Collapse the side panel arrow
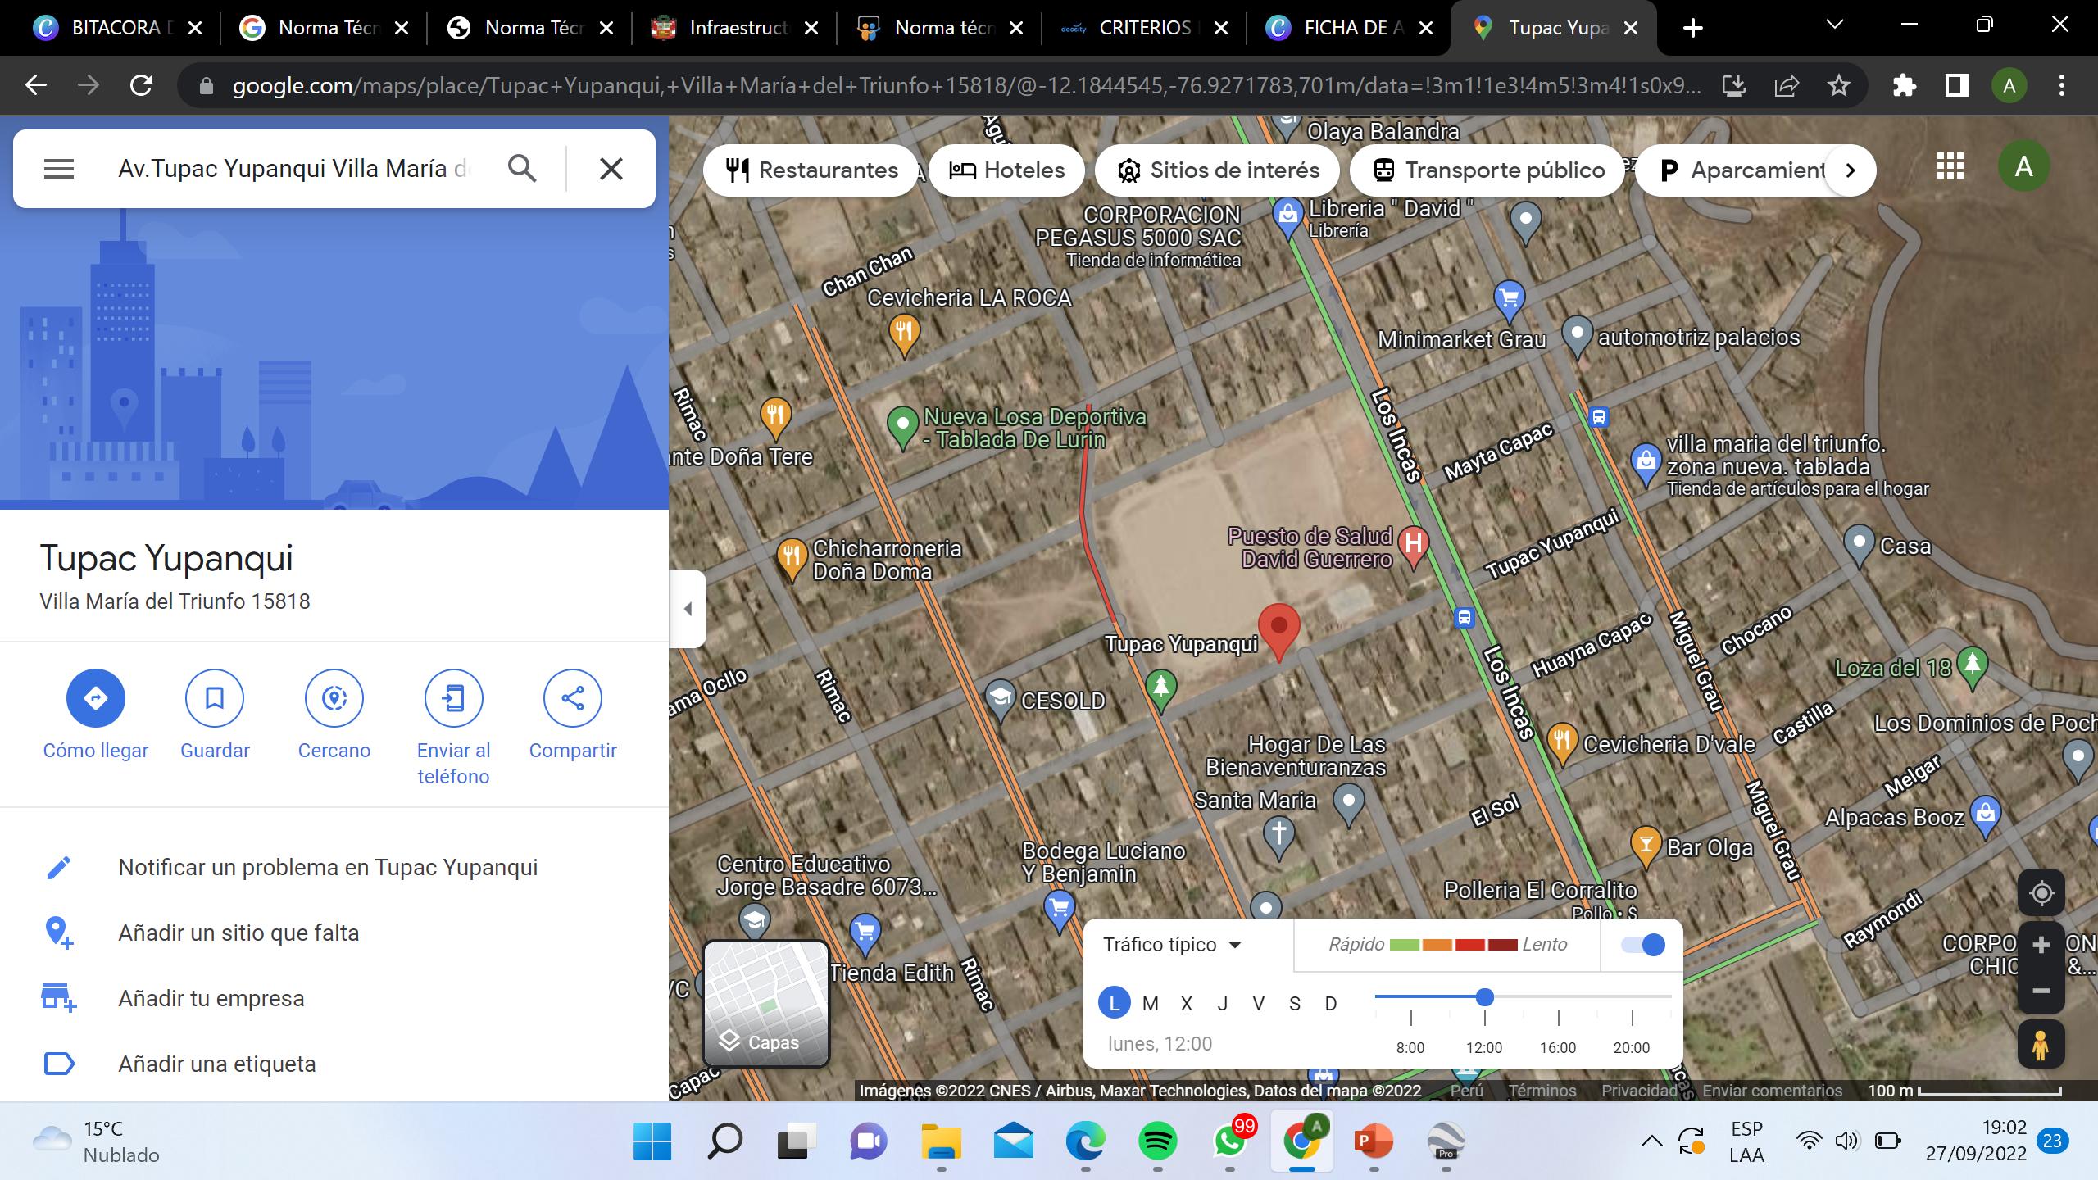Viewport: 2098px width, 1180px height. pyautogui.click(x=688, y=609)
